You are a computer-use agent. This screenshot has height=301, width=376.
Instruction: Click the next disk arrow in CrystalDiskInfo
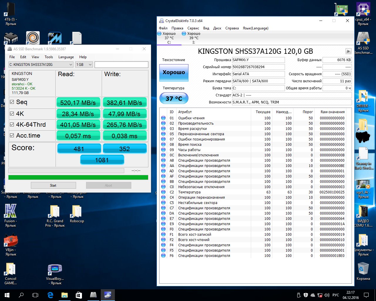348,51
